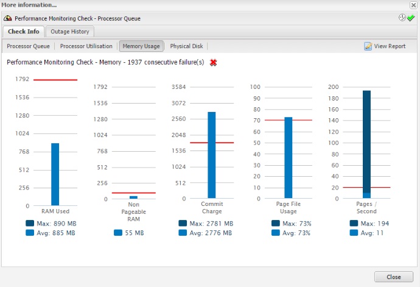The height and width of the screenshot is (287, 420).
Task: Click the Commit Charge bar in chart
Action: click(211, 155)
